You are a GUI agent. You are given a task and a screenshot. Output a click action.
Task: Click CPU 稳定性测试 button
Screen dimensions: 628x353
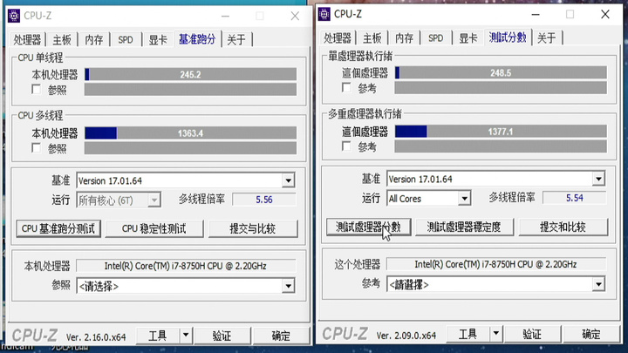pyautogui.click(x=154, y=228)
